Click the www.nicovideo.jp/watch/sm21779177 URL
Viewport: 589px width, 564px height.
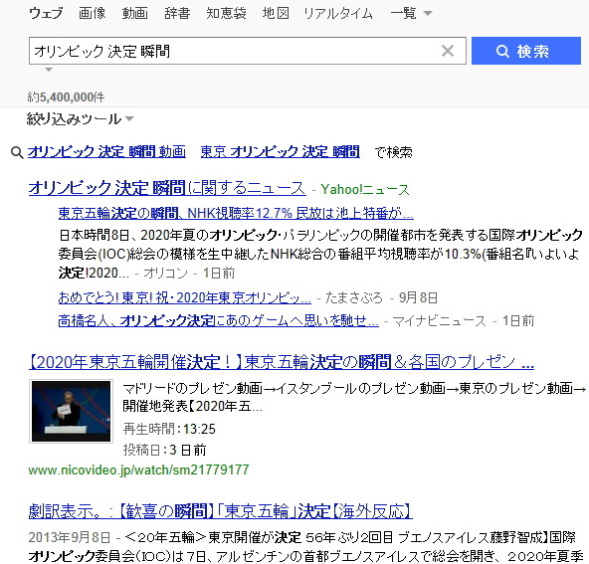point(138,470)
